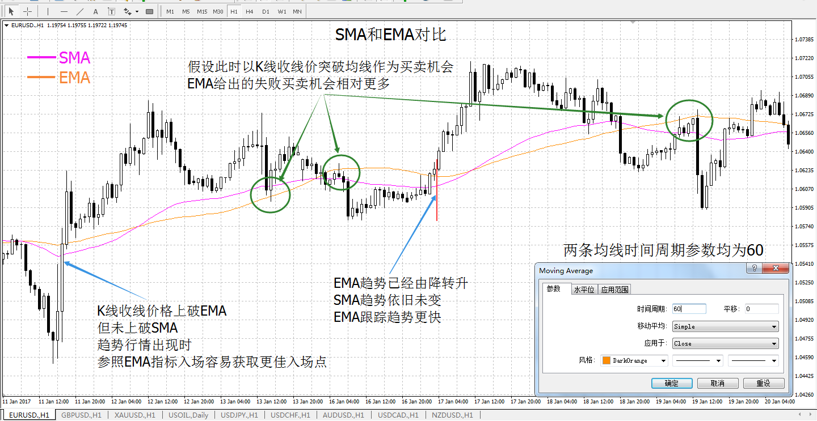Close the Moving Average dialog
This screenshot has width=817, height=421.
point(775,269)
